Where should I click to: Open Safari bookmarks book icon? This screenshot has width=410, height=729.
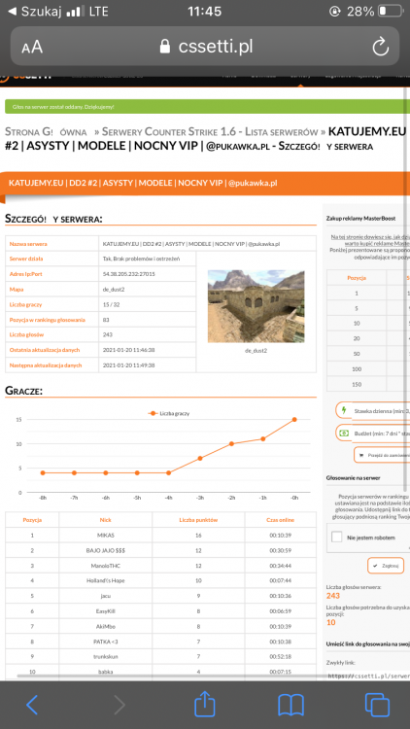pyautogui.click(x=290, y=705)
